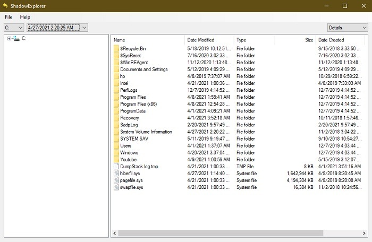372x242 pixels.
Task: Click the Intel folder icon
Action: 116,83
